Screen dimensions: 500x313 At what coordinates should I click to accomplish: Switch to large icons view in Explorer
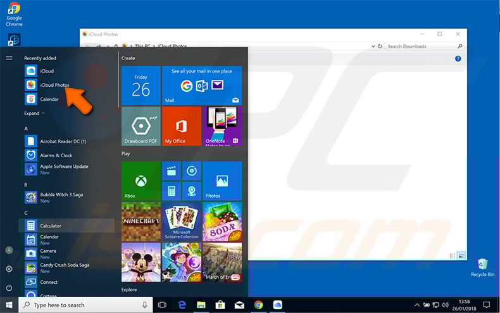point(461,255)
